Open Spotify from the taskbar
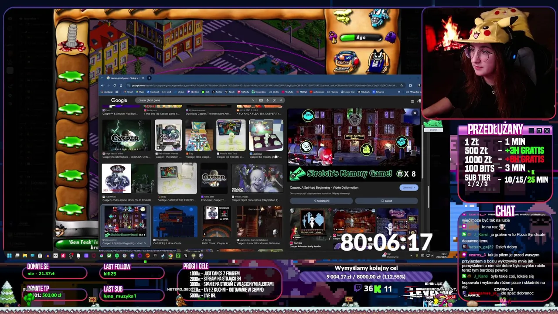The width and height of the screenshot is (558, 314). pyautogui.click(x=117, y=256)
